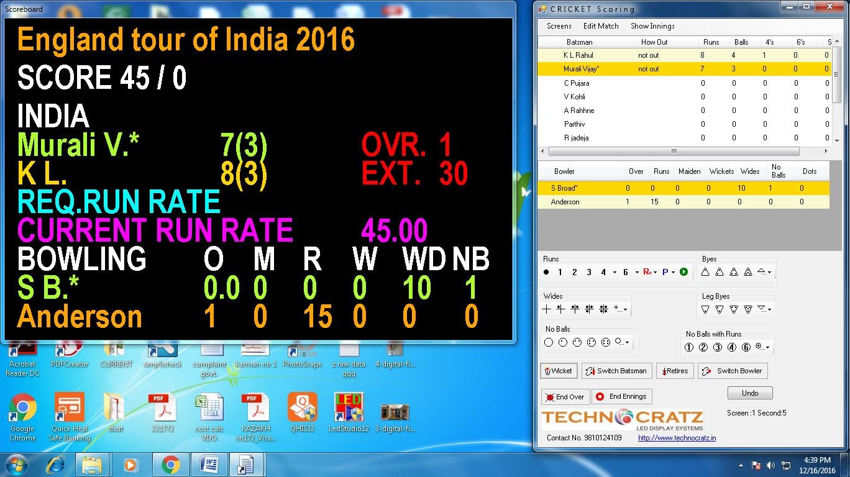Record a plain wide with plus icon
850x477 pixels.
tap(547, 309)
